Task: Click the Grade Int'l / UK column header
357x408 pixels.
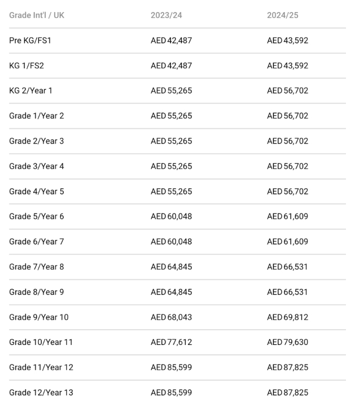Action: (x=36, y=15)
